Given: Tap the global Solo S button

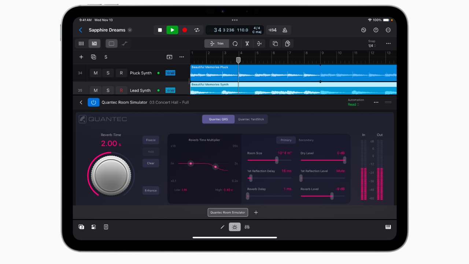Looking at the screenshot, I should pyautogui.click(x=106, y=57).
